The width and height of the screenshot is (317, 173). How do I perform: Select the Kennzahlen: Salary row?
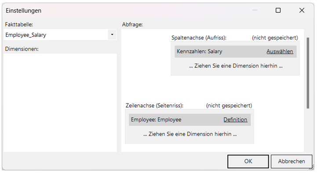(236, 51)
